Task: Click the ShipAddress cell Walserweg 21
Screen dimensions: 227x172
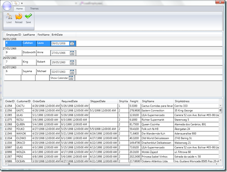Action: (x=196, y=143)
